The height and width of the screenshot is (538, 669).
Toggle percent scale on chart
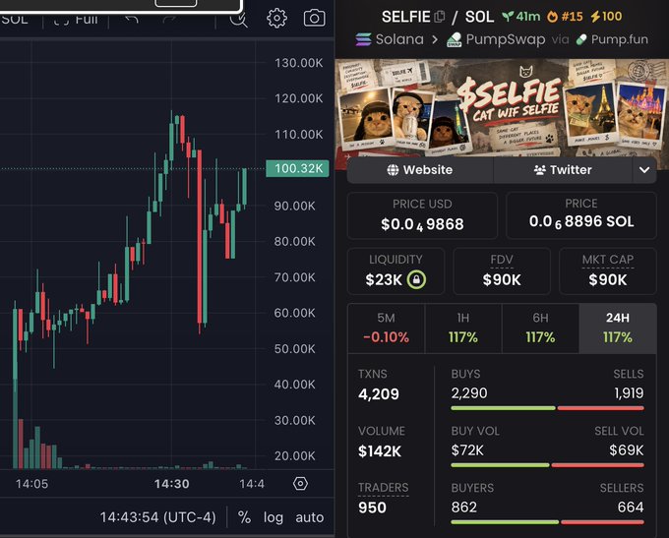tap(244, 517)
